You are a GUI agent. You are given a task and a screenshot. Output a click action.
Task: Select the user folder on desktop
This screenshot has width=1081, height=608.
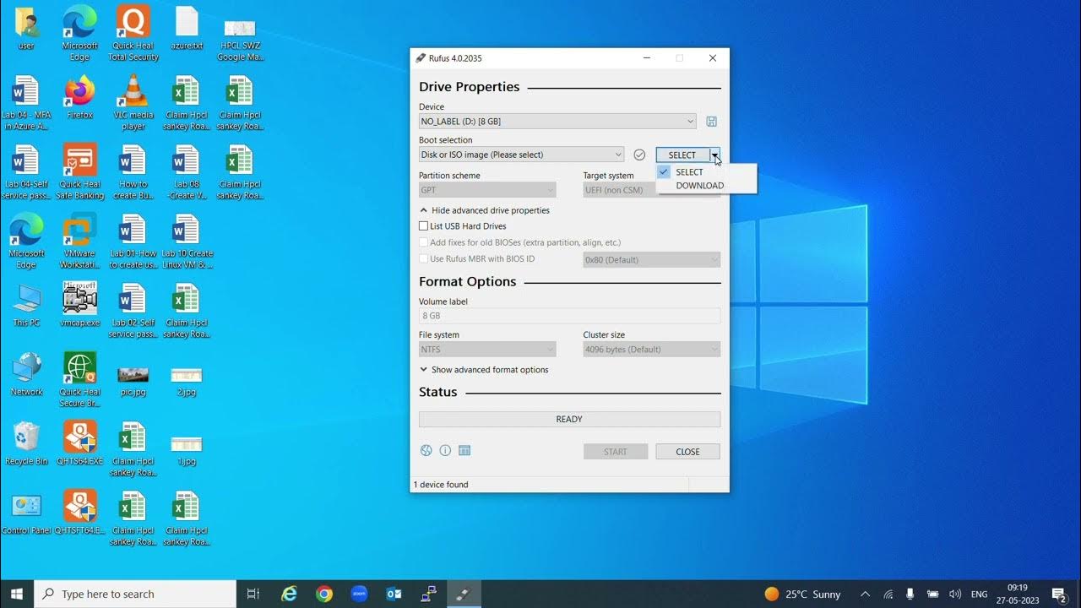26,29
